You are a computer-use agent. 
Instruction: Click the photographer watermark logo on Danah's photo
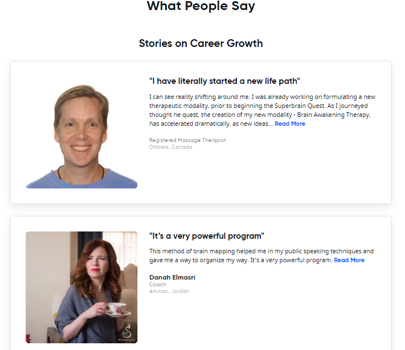coord(127,333)
